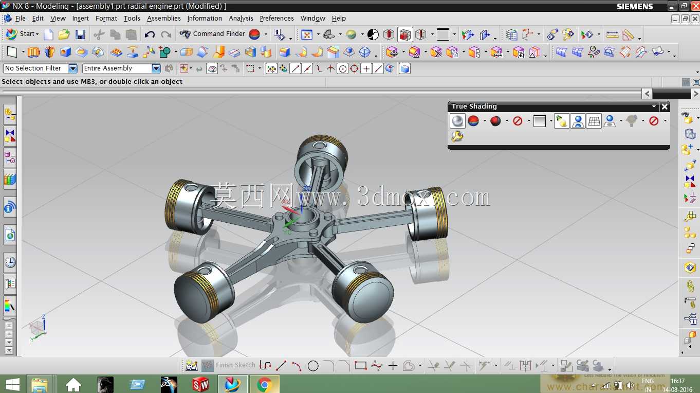Screen dimensions: 700x393
Task: Select the Circle sketch tool
Action: 313,366
